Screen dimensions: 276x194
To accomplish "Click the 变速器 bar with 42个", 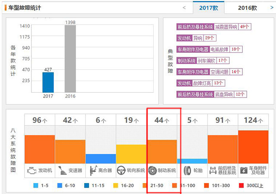I will (70, 152).
